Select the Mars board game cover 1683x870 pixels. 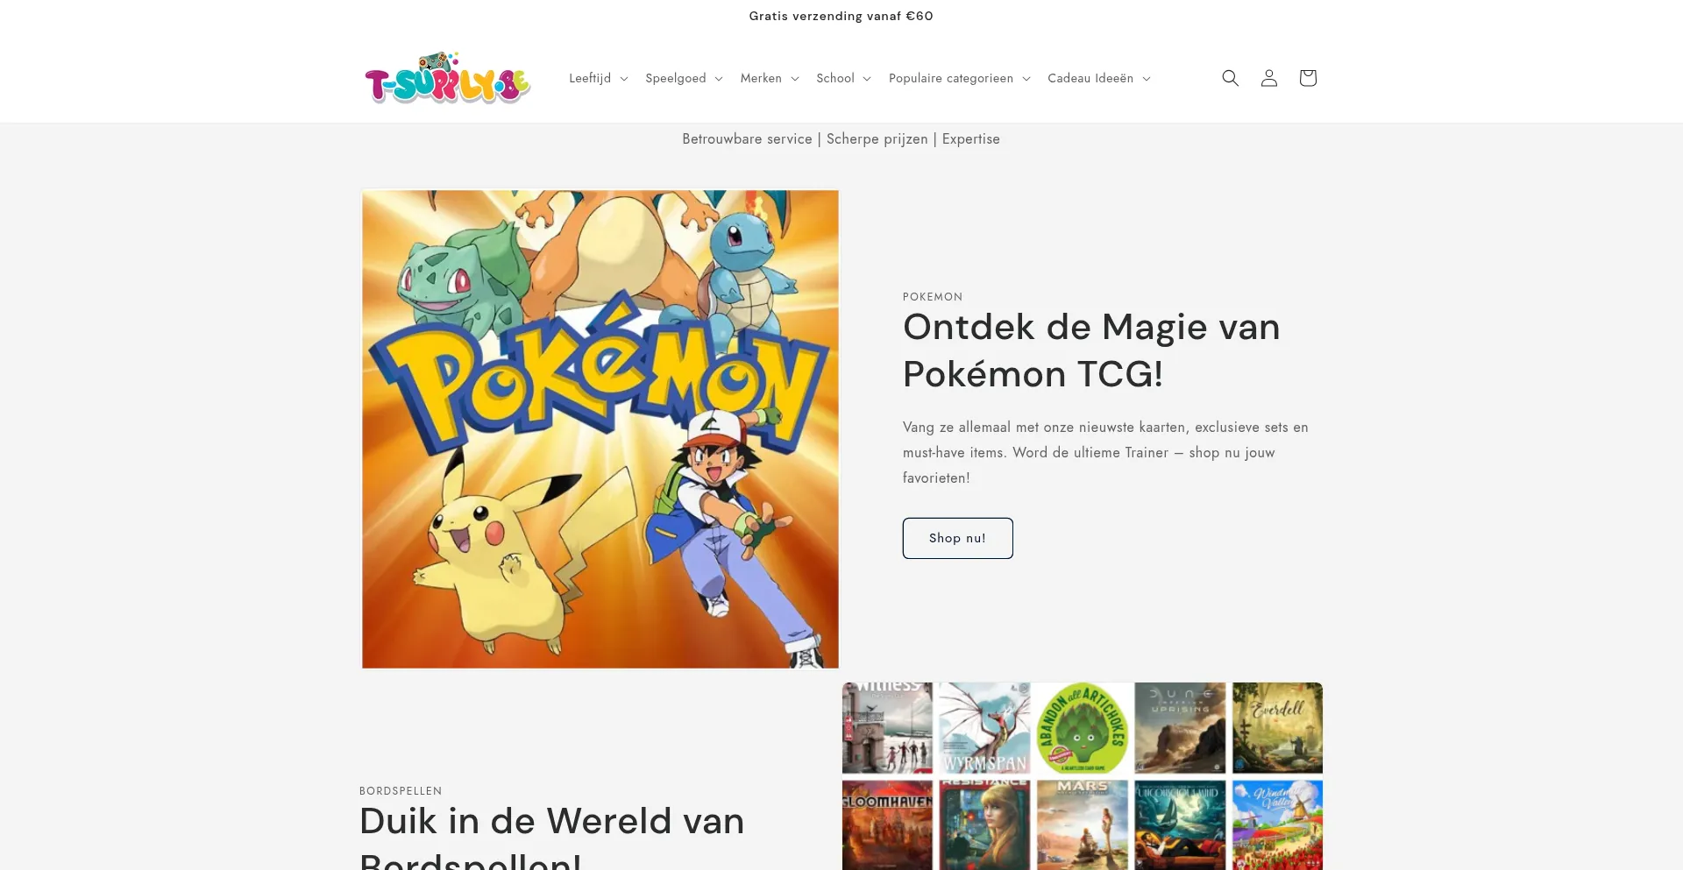(1083, 824)
